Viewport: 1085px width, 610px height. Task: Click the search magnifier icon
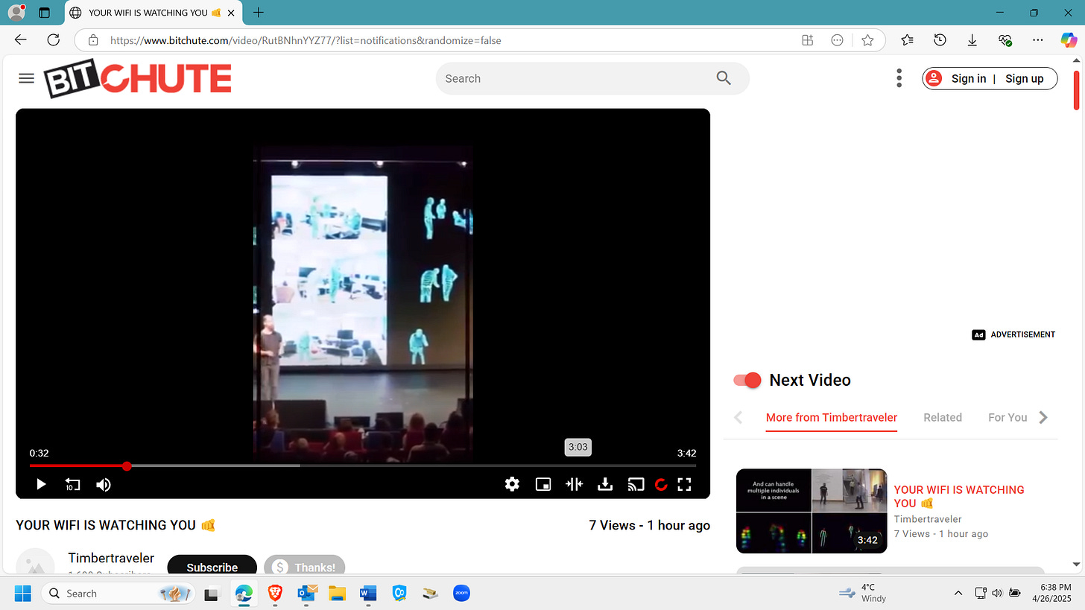click(723, 78)
